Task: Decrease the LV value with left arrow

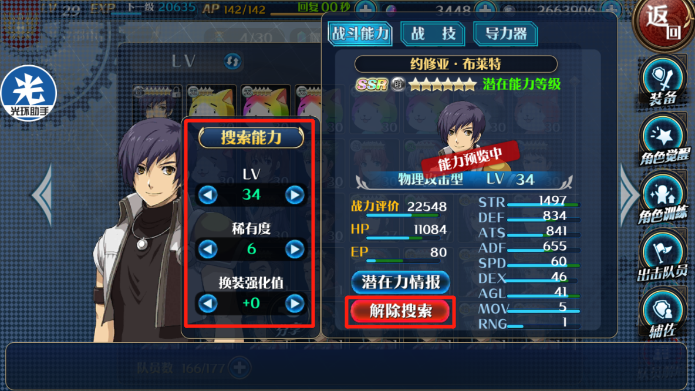Action: 208,194
